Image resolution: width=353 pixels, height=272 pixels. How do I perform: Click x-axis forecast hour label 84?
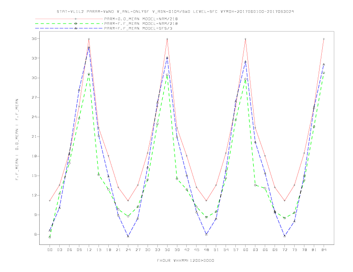coord(324,250)
